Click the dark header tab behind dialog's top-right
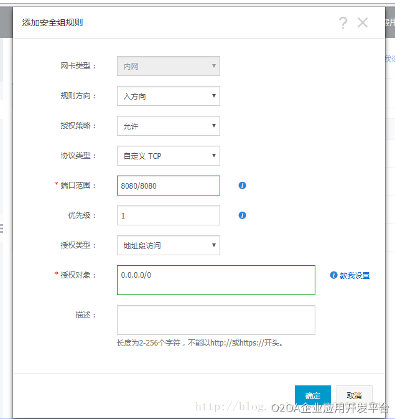Image resolution: width=395 pixels, height=419 pixels. (389, 23)
